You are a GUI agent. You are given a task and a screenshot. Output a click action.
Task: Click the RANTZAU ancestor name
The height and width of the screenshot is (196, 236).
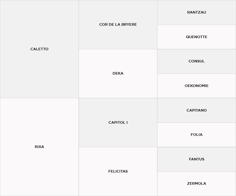(197, 12)
